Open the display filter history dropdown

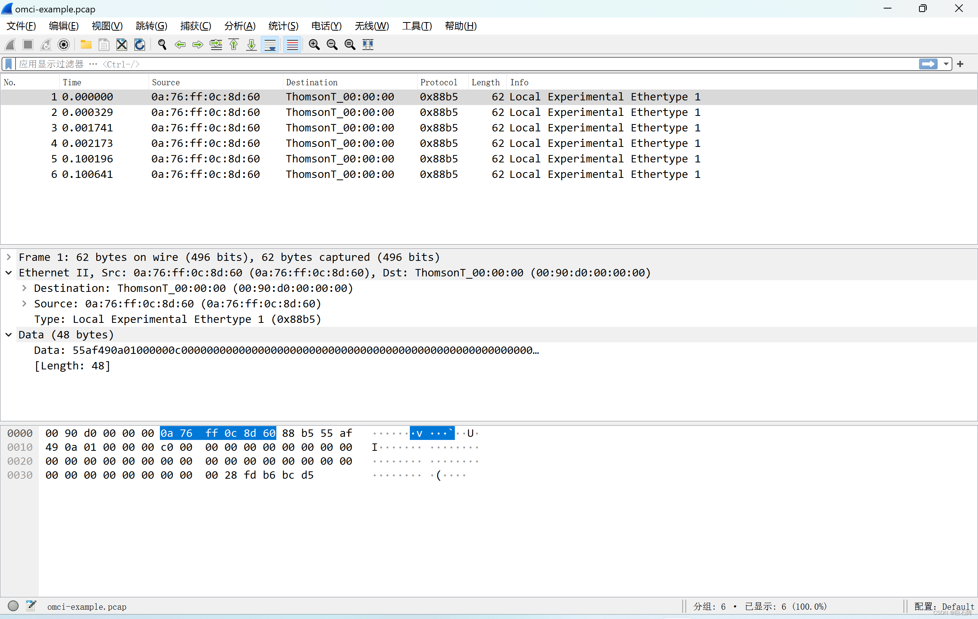(x=946, y=64)
